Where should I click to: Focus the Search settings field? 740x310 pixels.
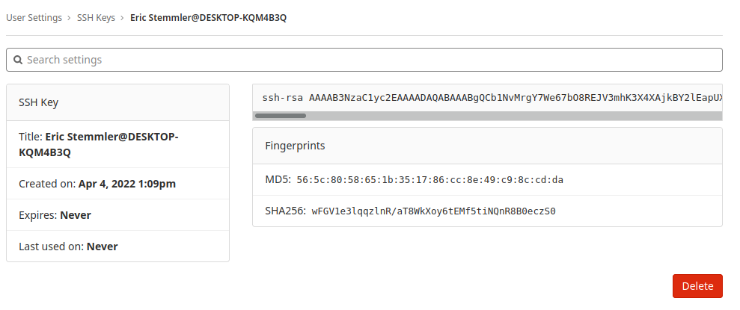click(x=364, y=60)
